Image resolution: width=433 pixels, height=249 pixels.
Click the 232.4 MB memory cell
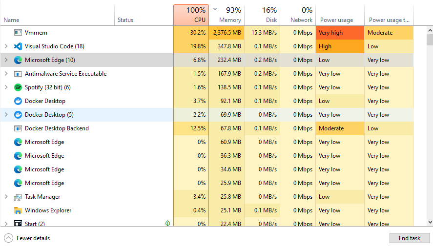(227, 60)
